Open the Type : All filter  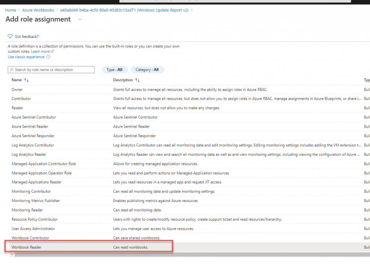click(115, 70)
